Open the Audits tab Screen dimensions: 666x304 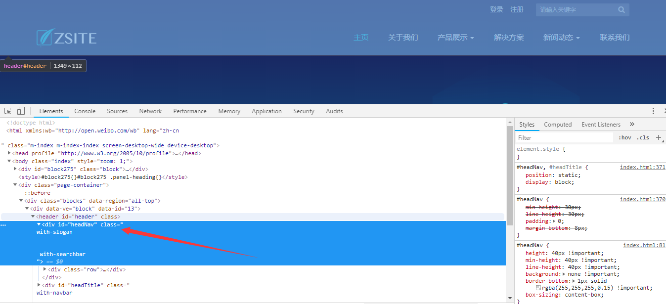coord(334,111)
